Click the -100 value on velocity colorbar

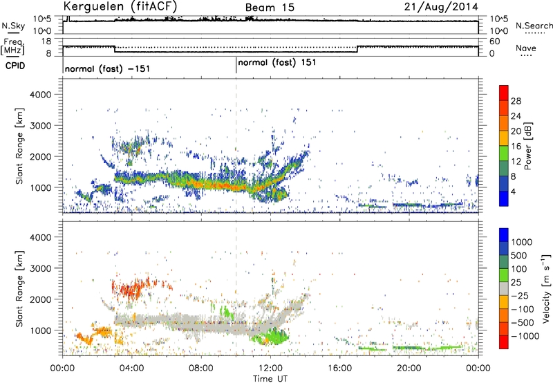523,309
